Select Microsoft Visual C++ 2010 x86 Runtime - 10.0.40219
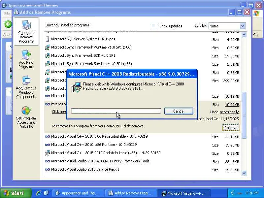 pyautogui.click(x=143, y=145)
